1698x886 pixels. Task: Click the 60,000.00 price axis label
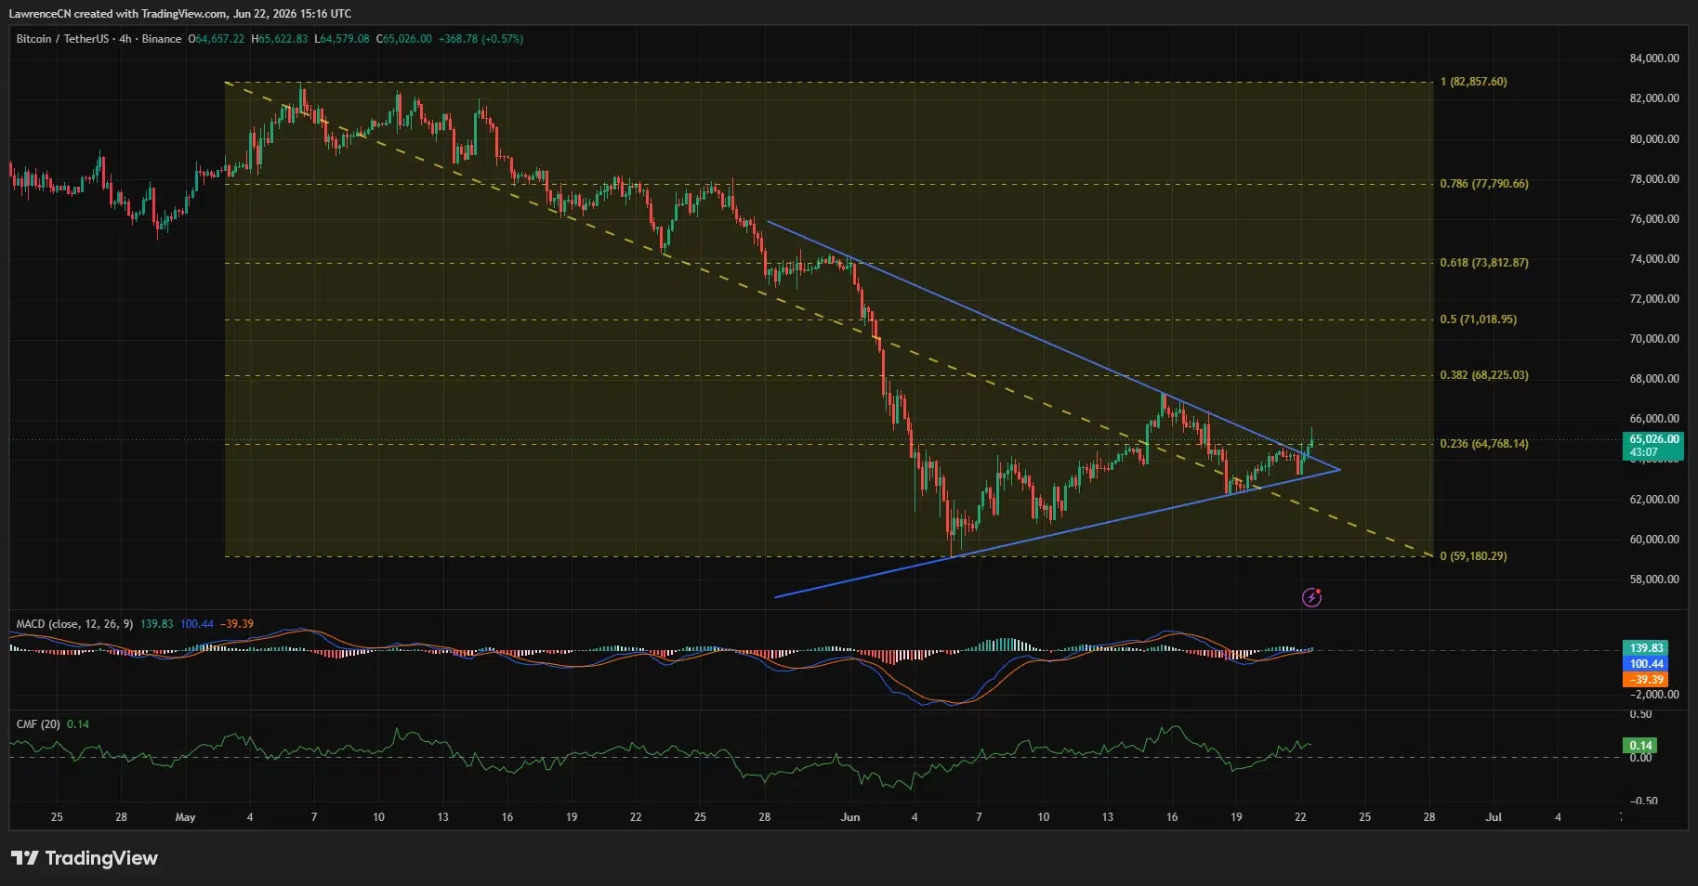(1654, 540)
